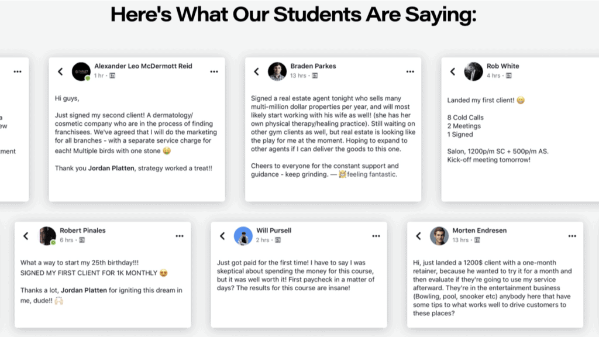Click back arrow on Alexander Leo McDermott Reid post
Screen dimensions: 599x337
click(60, 71)
